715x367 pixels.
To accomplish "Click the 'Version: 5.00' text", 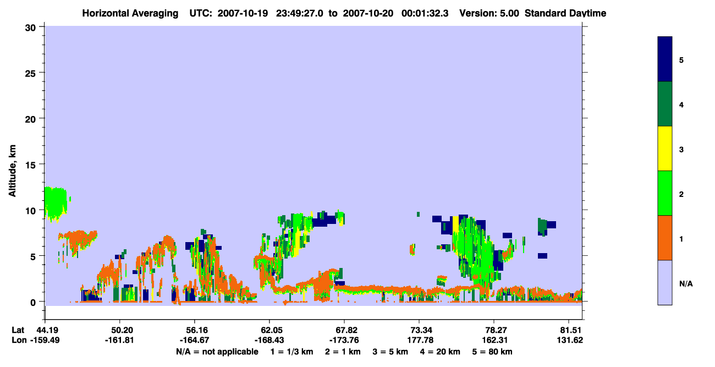I will [489, 13].
